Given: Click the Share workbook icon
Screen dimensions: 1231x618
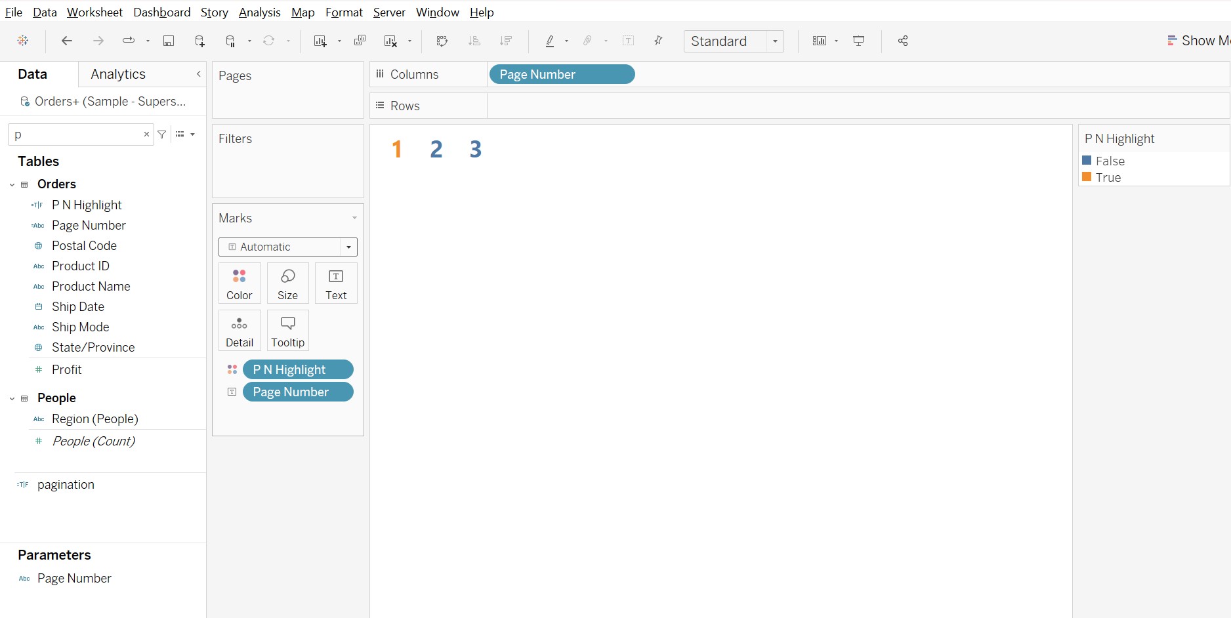Looking at the screenshot, I should coord(903,41).
